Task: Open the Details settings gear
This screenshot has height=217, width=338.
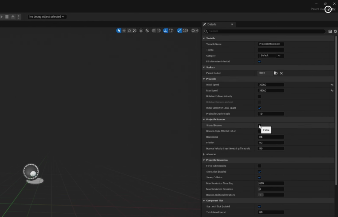Action: 335,31
